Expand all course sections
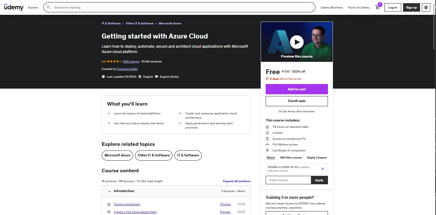The image size is (436, 215). click(237, 181)
